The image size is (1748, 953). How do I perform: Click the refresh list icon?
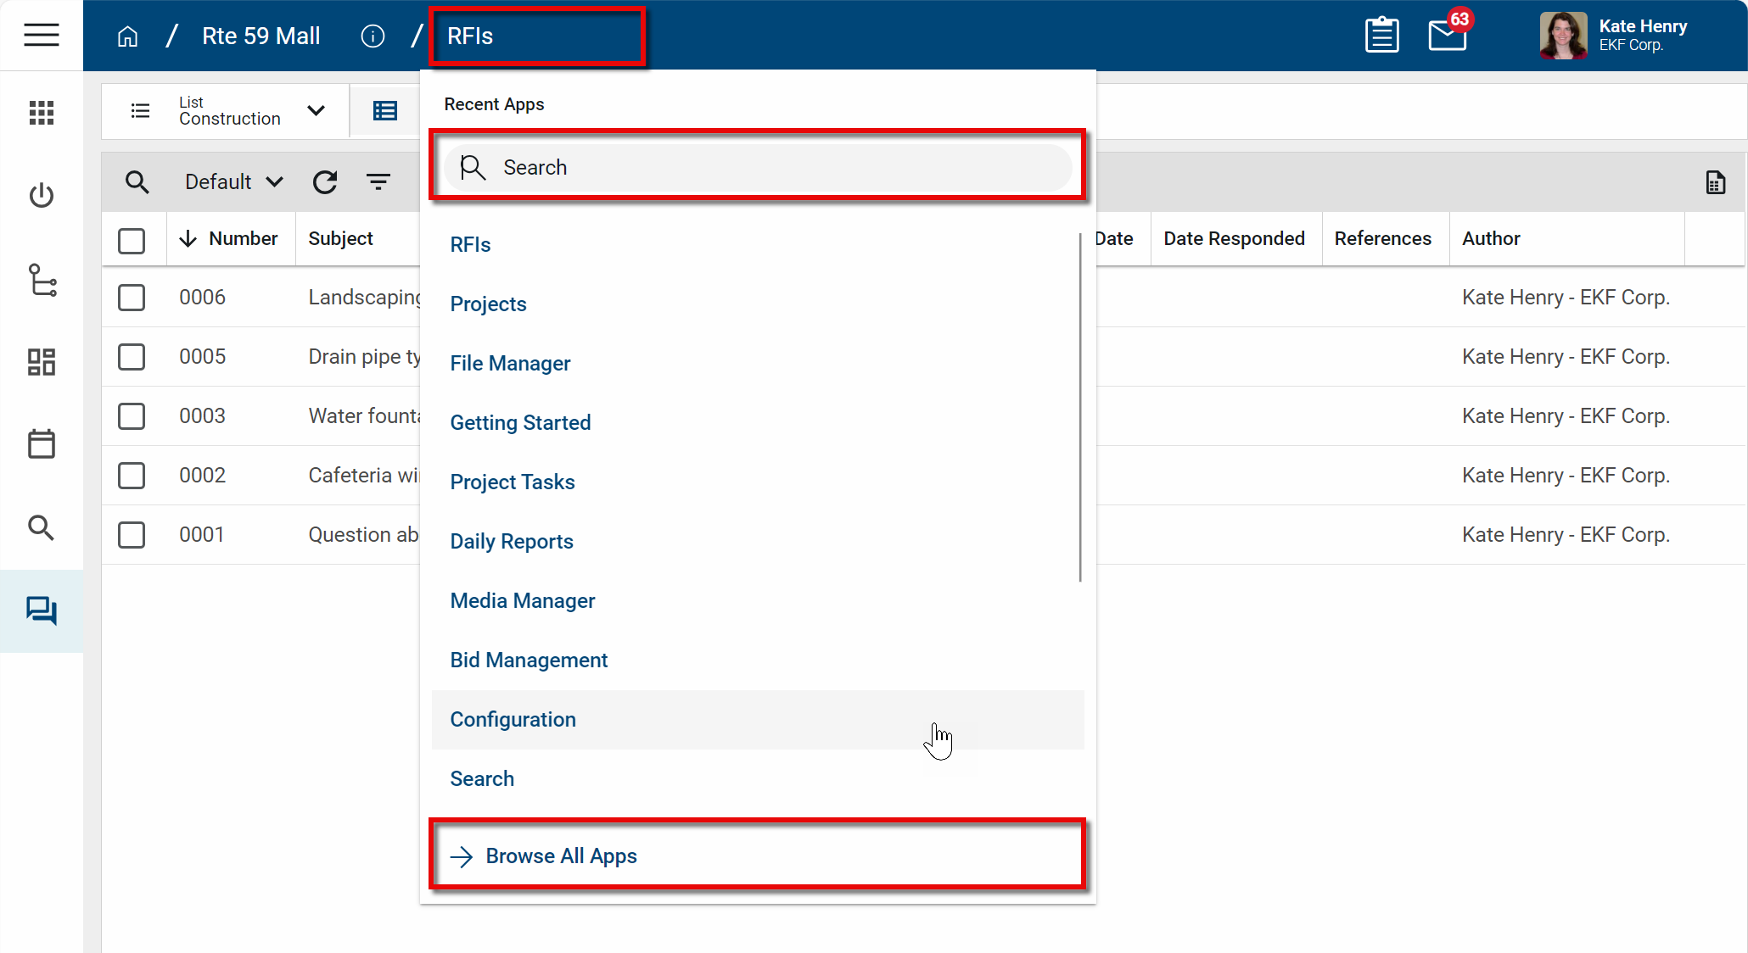click(x=325, y=182)
